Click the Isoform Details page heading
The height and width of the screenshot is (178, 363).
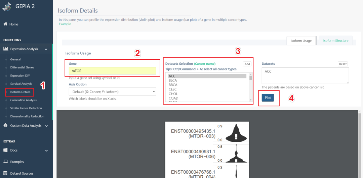(78, 11)
